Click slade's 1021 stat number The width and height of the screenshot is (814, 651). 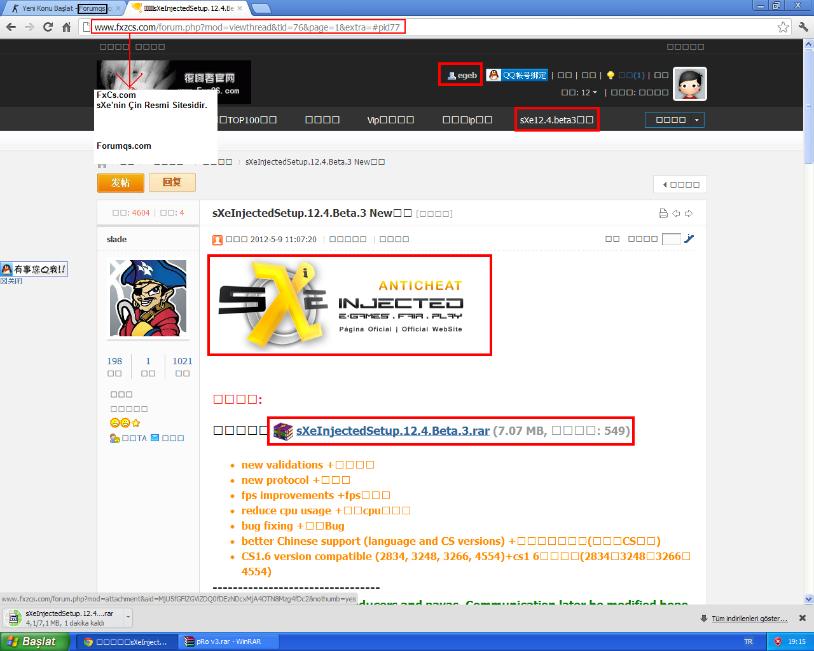coord(183,361)
